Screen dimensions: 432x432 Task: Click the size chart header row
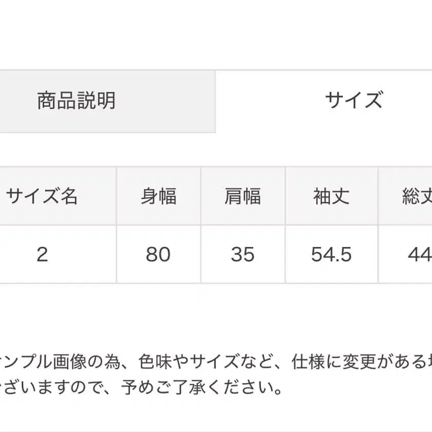point(216,197)
